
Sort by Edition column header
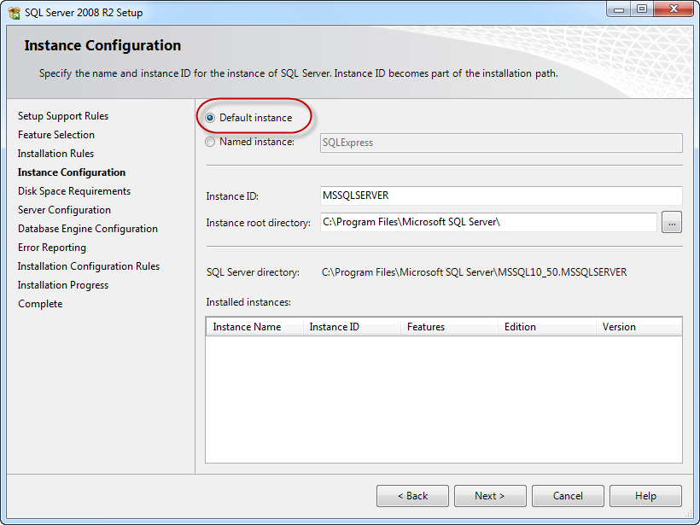547,327
